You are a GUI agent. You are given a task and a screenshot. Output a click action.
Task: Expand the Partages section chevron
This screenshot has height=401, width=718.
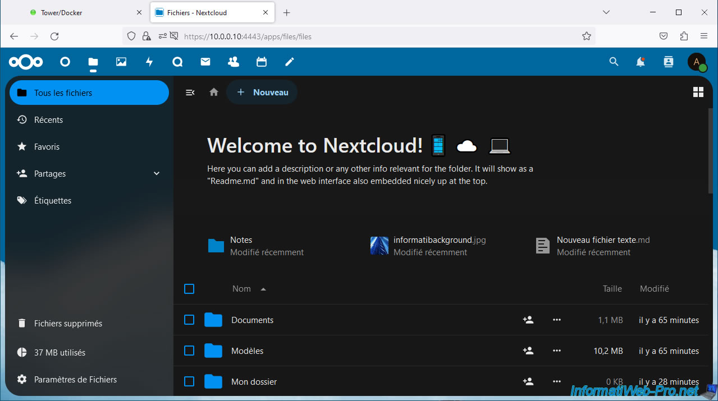[157, 174]
